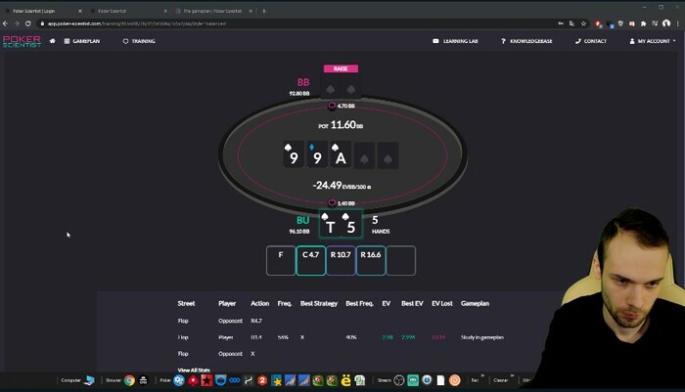Open the Computer icon in taskbar
The width and height of the screenshot is (685, 392).
point(89,380)
